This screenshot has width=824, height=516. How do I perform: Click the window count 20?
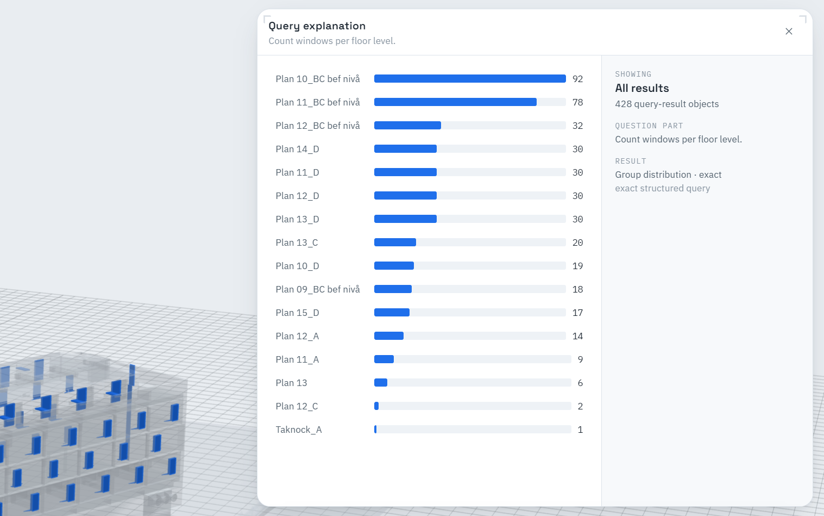click(x=577, y=243)
